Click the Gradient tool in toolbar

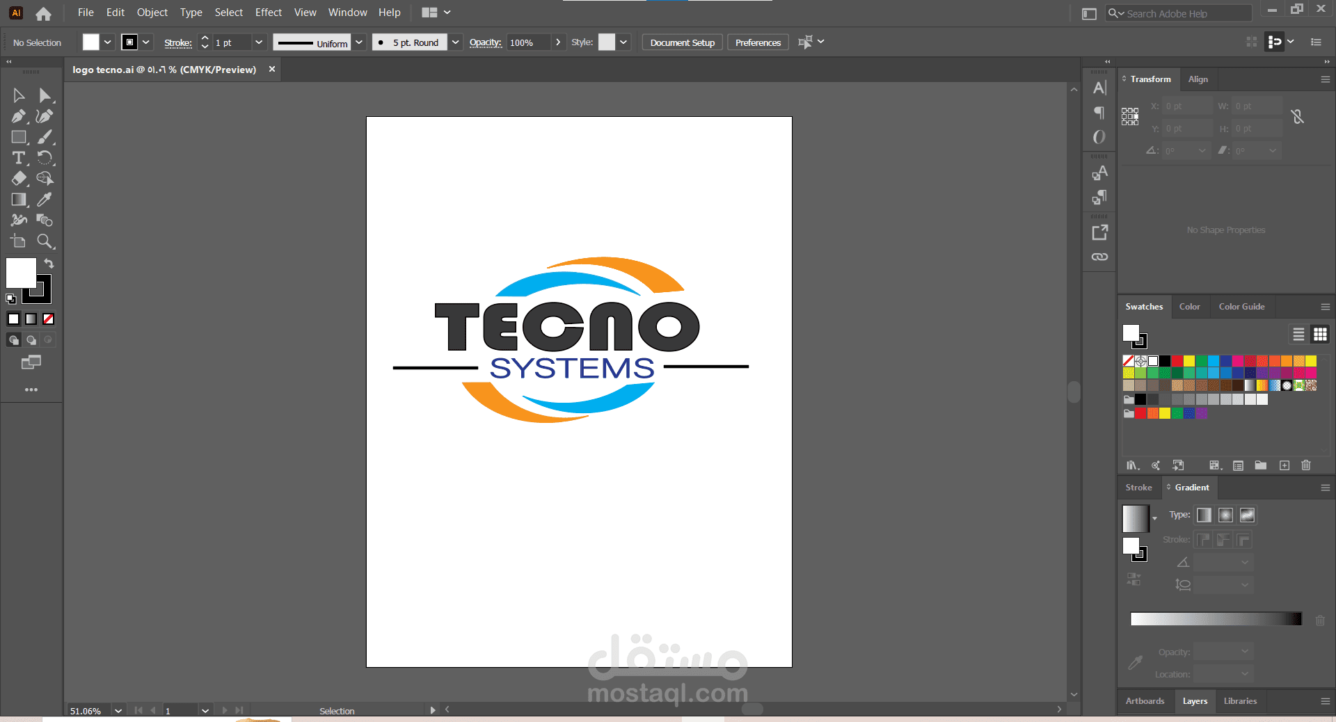pyautogui.click(x=19, y=200)
